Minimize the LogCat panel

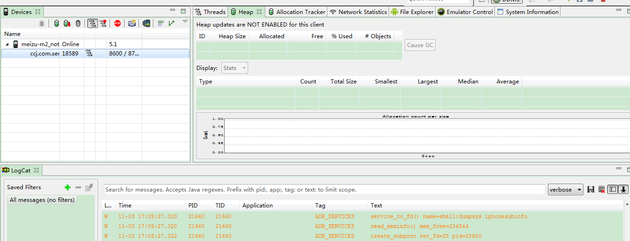618,168
